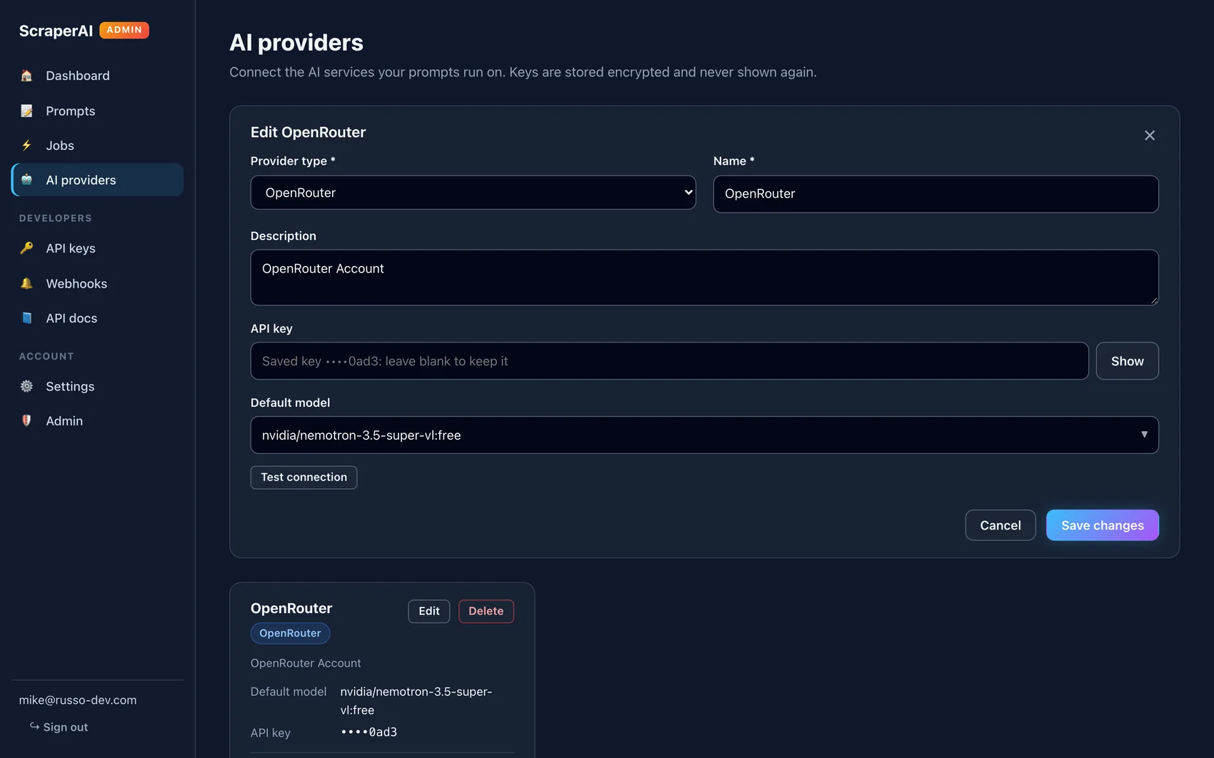Screen dimensions: 1214x758
Task: Click the Prompts notepad icon
Action: [x=26, y=111]
